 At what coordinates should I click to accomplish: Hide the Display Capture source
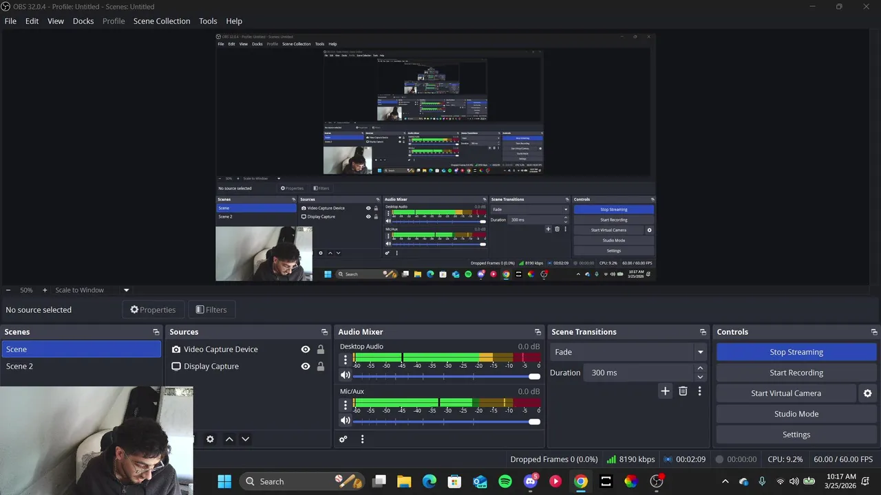pos(306,366)
